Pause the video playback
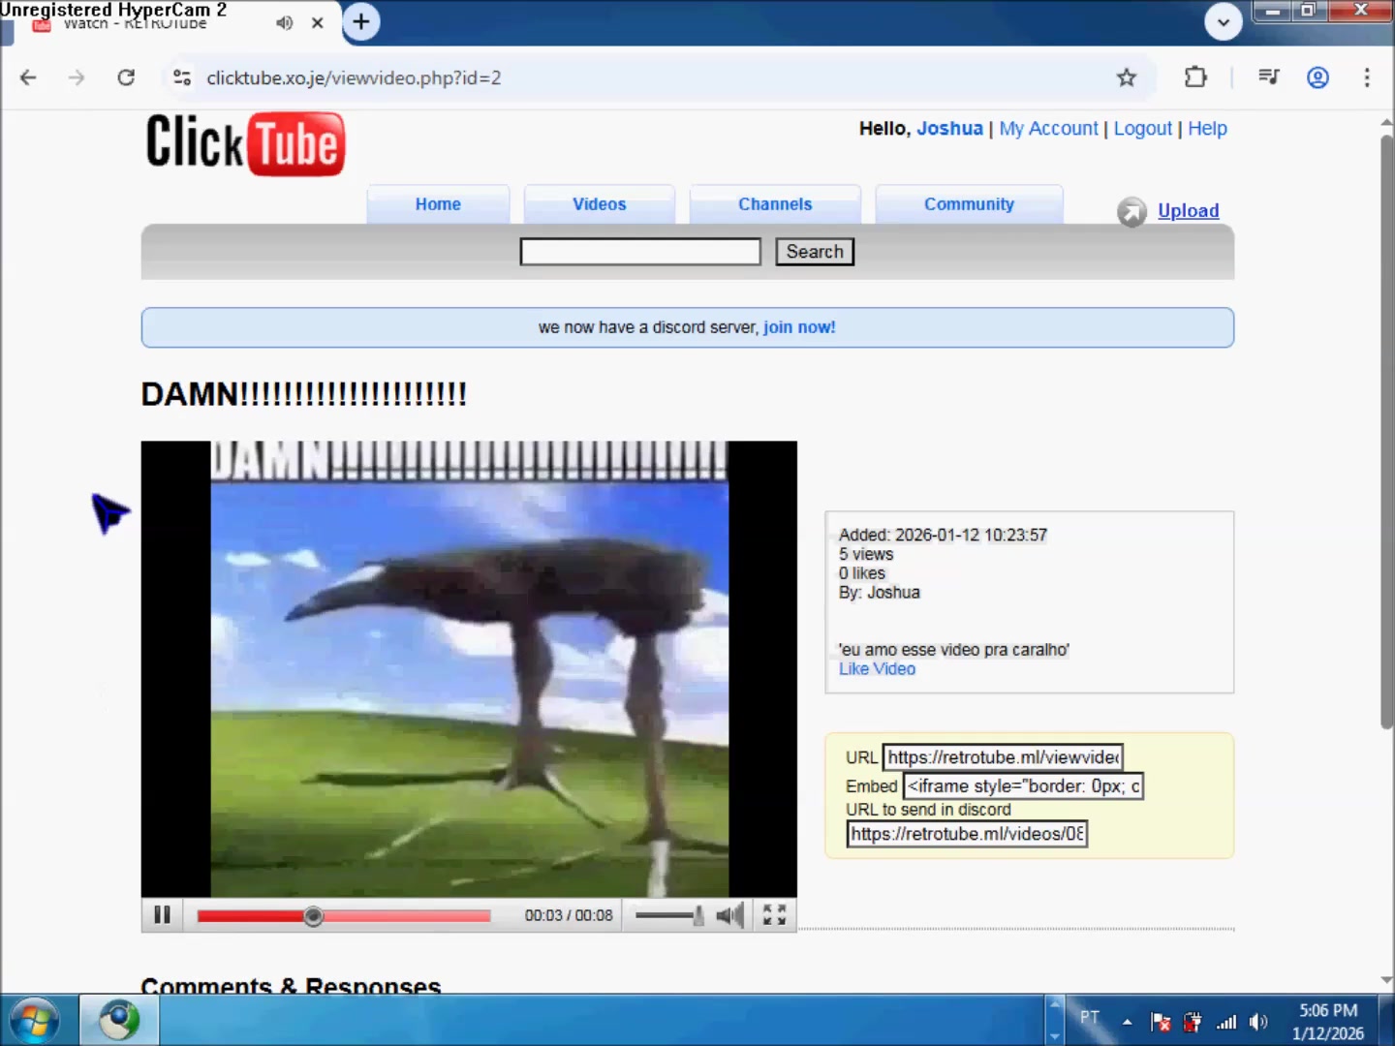Screen dimensions: 1395x1046 (162, 915)
